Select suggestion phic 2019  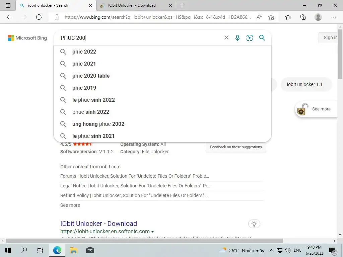[x=162, y=88]
